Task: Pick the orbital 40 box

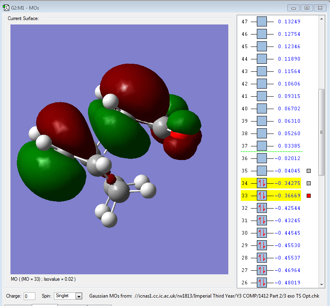Action: click(x=262, y=109)
